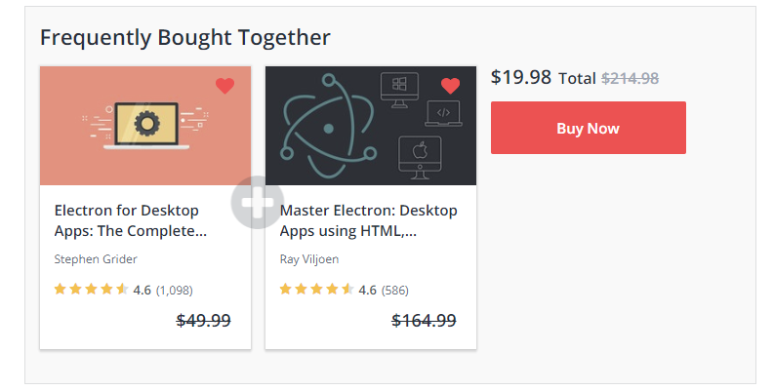Click star rating of Stephen Grider's course
Image resolution: width=774 pixels, height=391 pixels.
click(91, 290)
